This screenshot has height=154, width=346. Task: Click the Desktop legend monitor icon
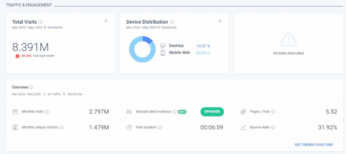tap(163, 46)
